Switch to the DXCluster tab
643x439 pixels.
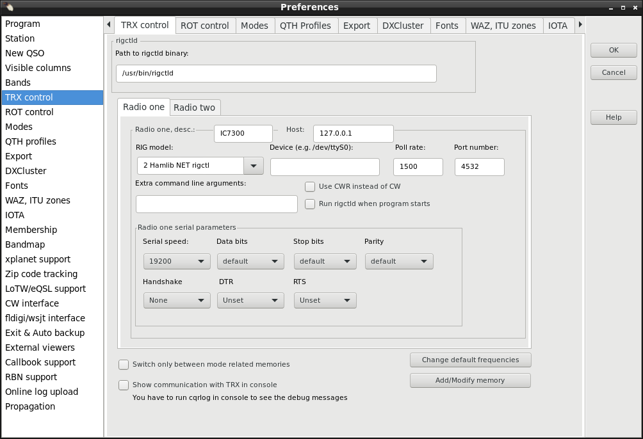point(403,26)
